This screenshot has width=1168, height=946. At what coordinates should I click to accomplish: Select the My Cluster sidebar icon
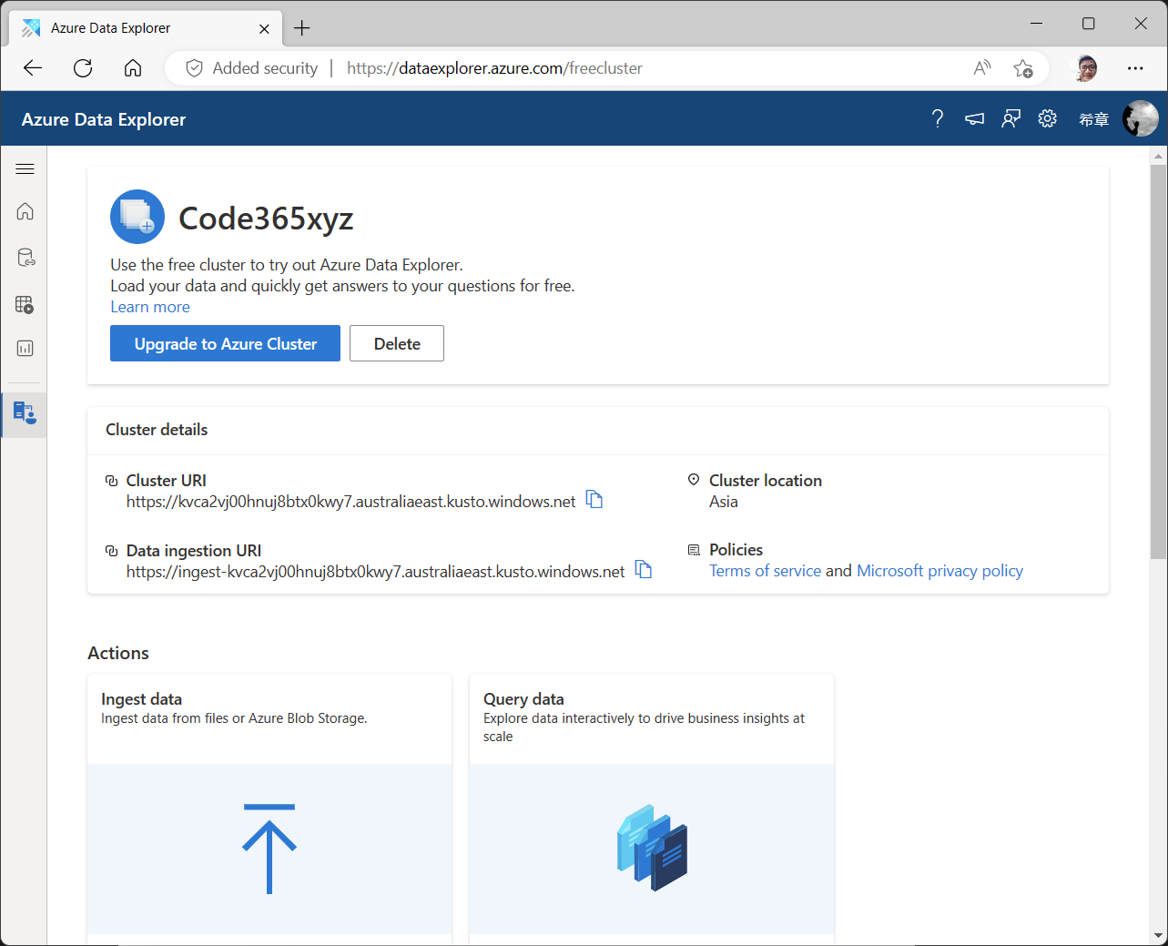25,414
